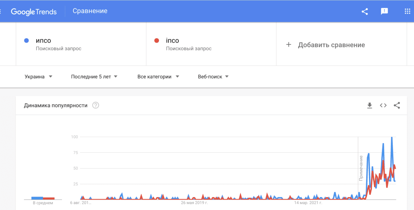Click the 6 авг. axis label

pyautogui.click(x=81, y=203)
